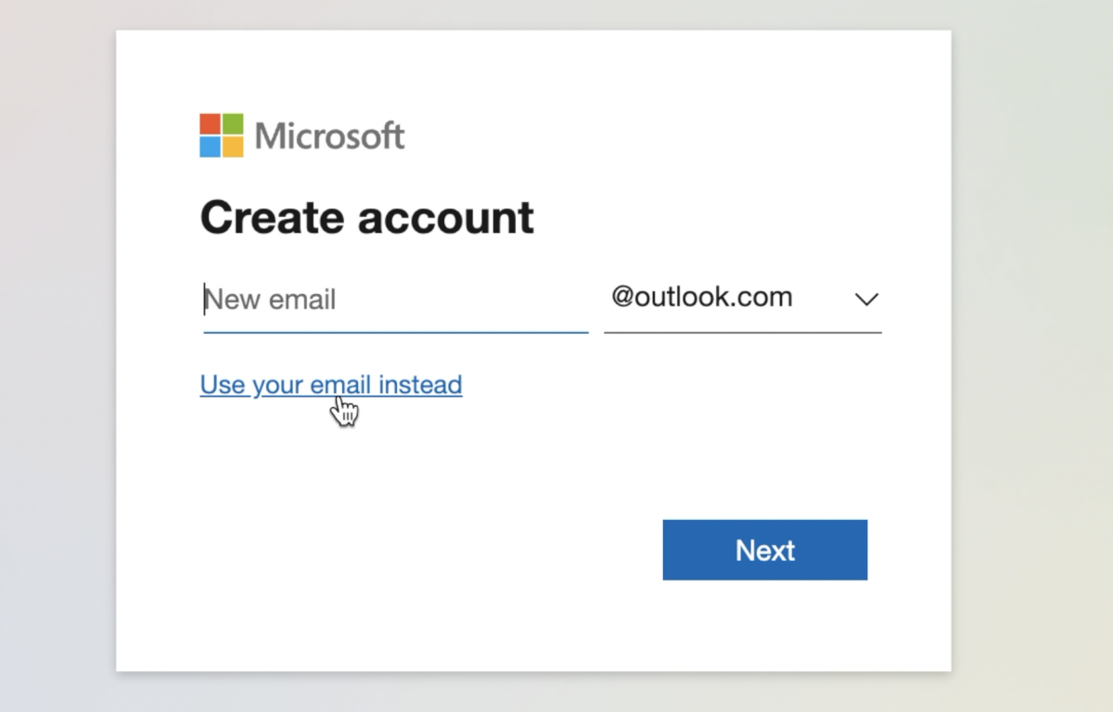Click the red square in the Microsoft logo

pos(211,122)
